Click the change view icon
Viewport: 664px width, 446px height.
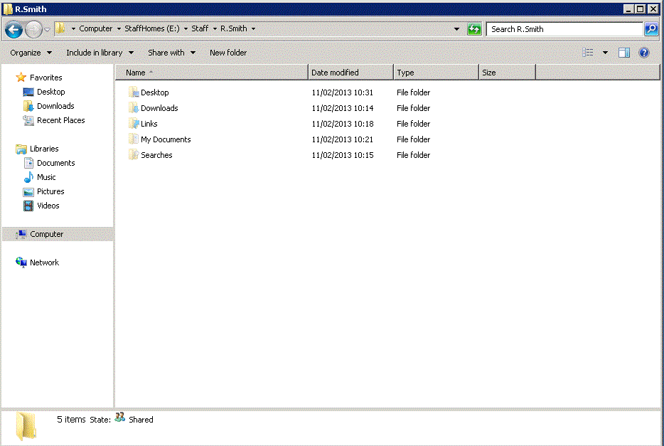(x=588, y=53)
